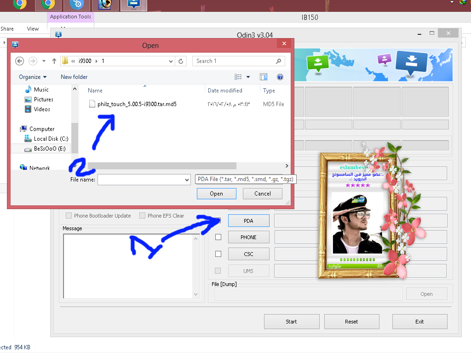The height and width of the screenshot is (353, 471).
Task: Click the Forward arrow in Open dialog
Action: 33,61
